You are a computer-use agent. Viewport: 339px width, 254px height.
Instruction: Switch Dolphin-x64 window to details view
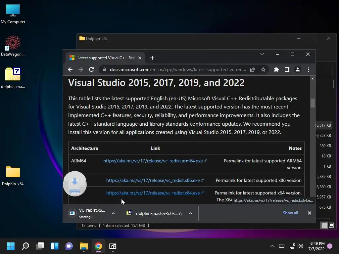pos(324,226)
